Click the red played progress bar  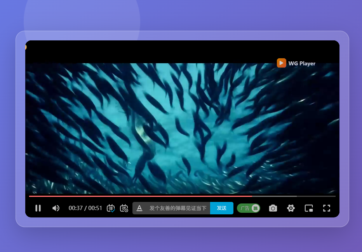click(140, 196)
